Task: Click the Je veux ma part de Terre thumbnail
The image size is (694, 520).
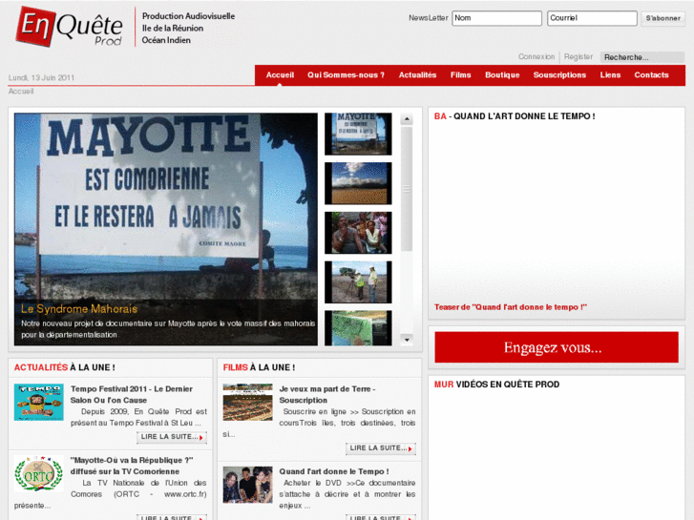Action: click(248, 402)
